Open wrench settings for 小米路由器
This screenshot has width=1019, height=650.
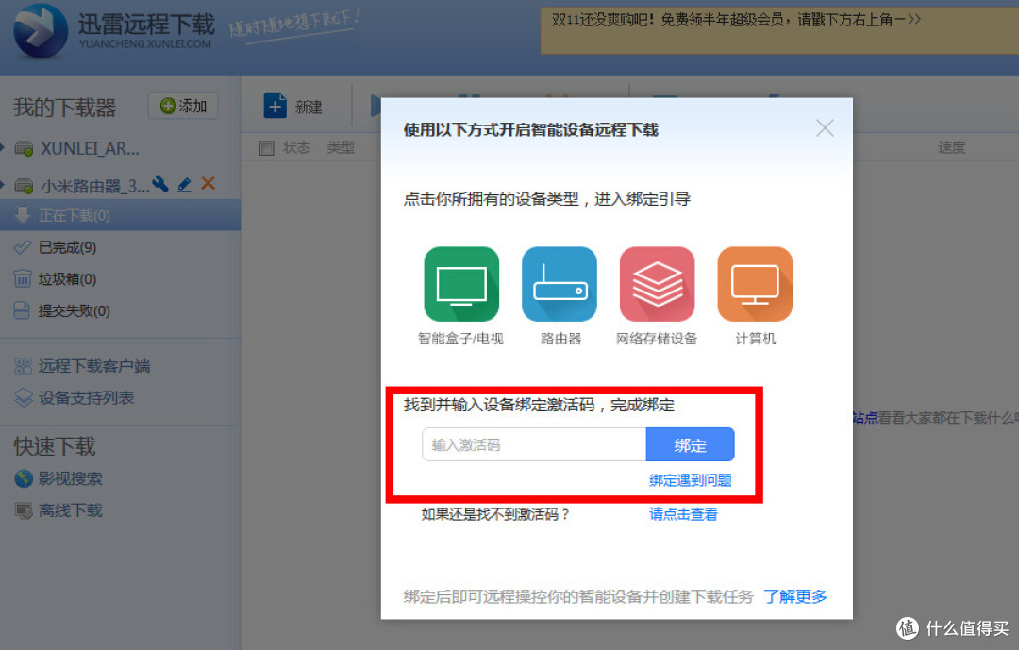(159, 185)
